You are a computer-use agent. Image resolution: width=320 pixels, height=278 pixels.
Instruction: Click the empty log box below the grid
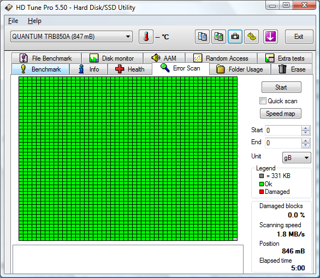(128, 259)
